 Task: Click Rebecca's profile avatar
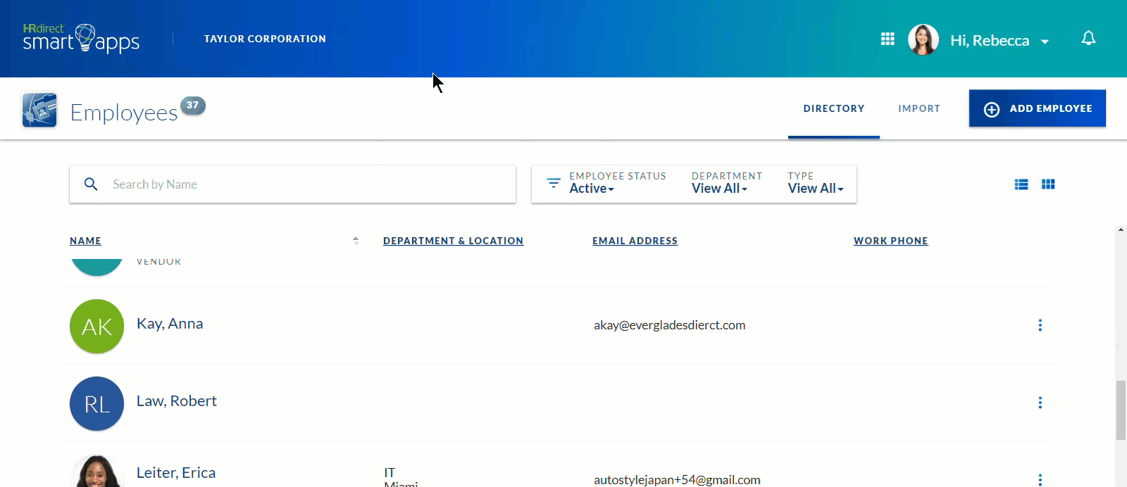pyautogui.click(x=923, y=39)
